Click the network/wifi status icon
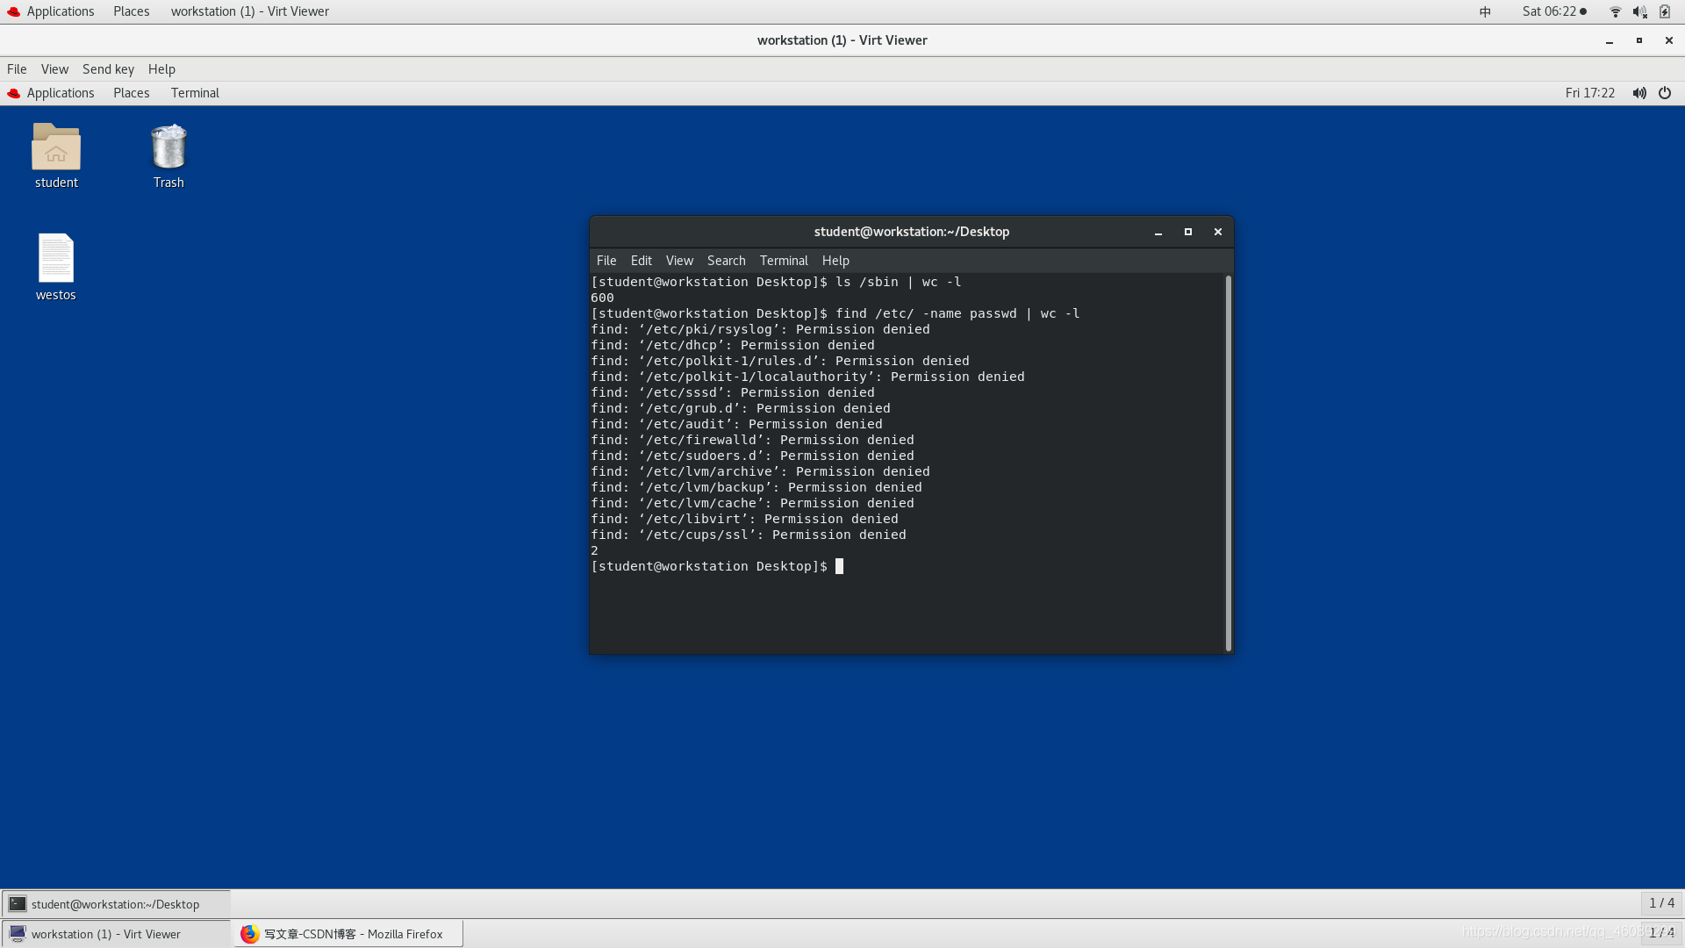 [1615, 11]
